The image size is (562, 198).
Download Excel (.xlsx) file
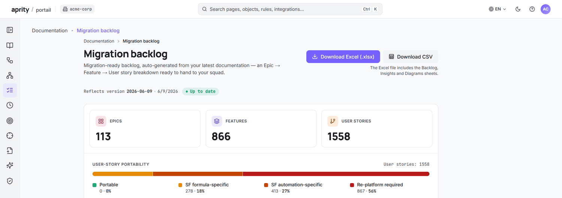click(x=343, y=57)
